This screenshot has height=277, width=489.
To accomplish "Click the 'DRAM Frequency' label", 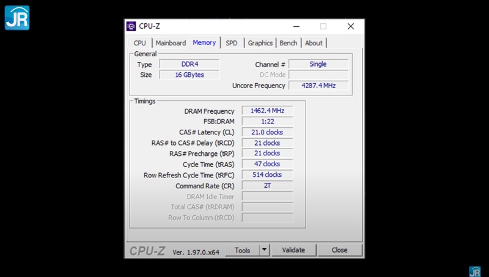I will click(209, 111).
